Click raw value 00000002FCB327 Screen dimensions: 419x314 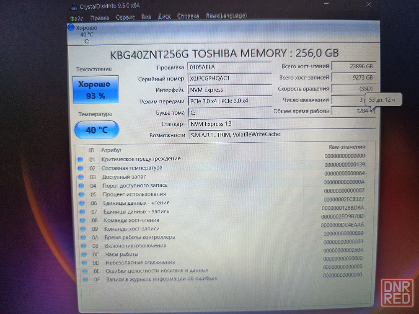pos(344,199)
